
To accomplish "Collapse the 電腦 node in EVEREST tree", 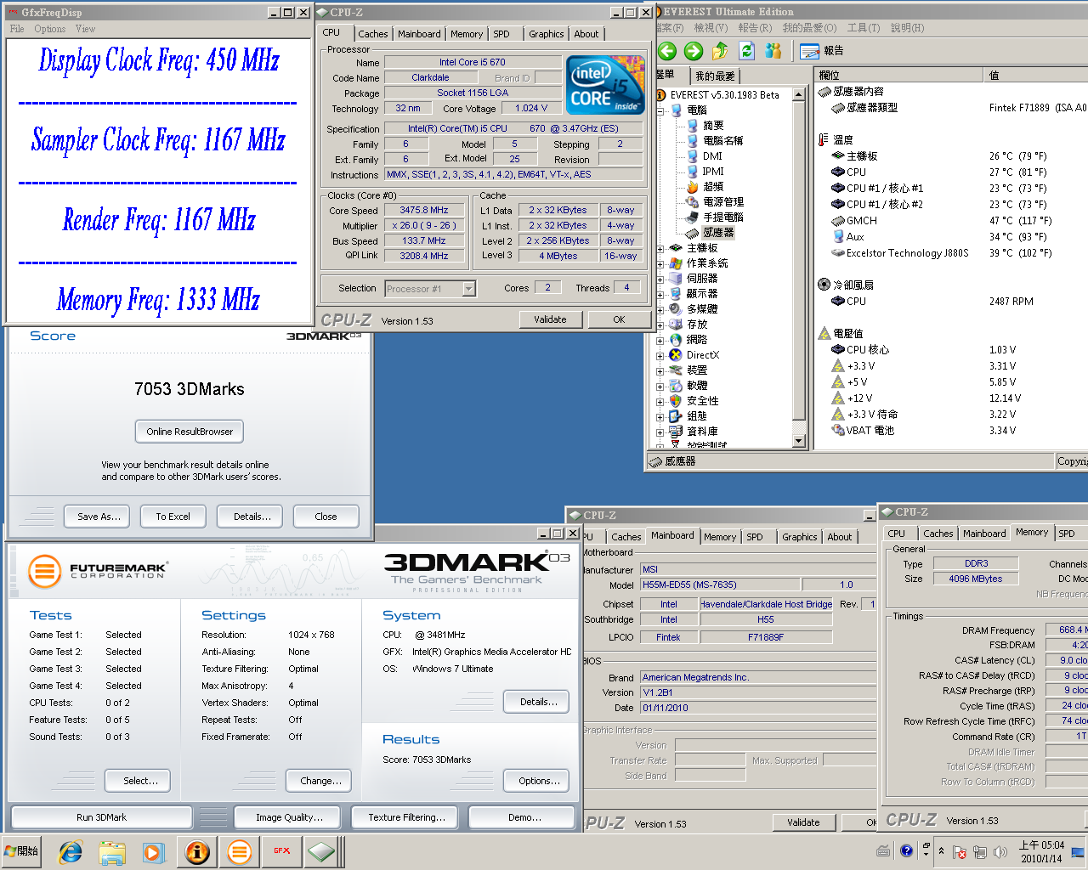I will click(x=660, y=110).
